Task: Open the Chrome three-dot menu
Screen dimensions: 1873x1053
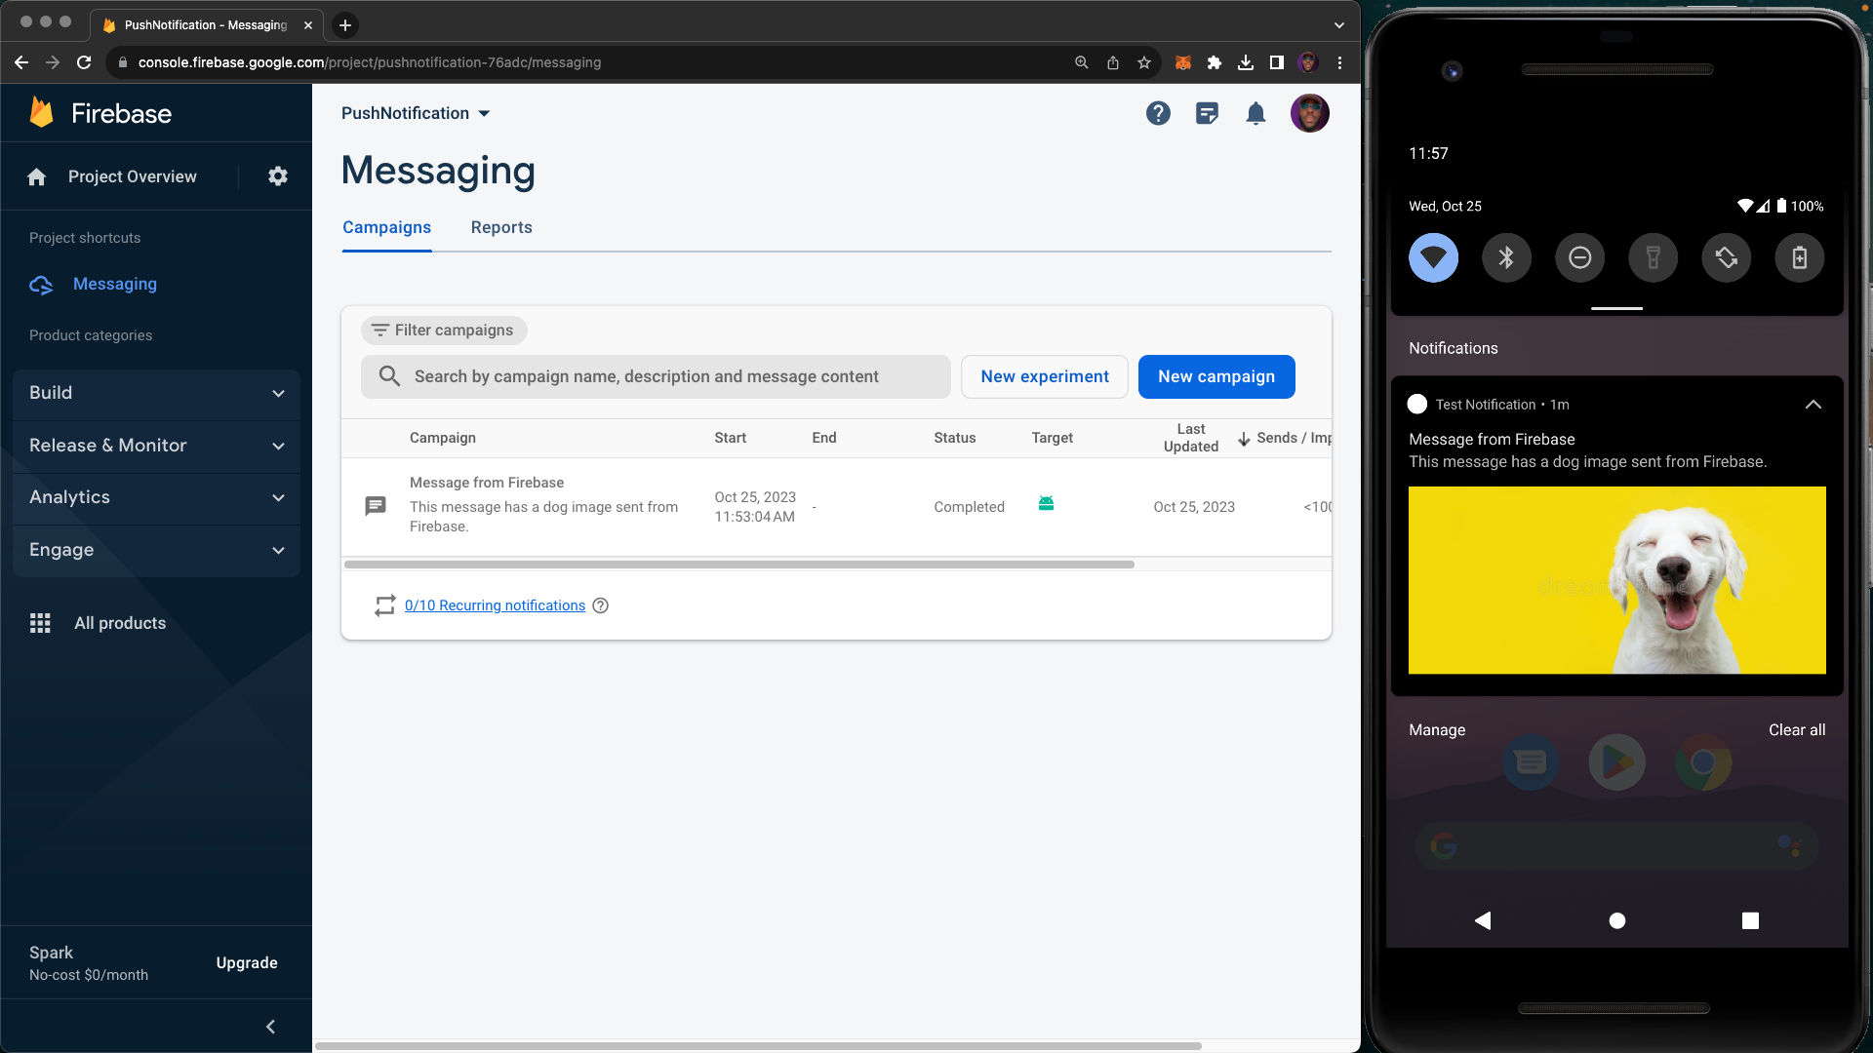Action: (1340, 62)
